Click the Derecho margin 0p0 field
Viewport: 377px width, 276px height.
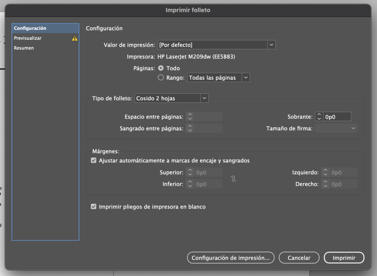[x=343, y=184]
